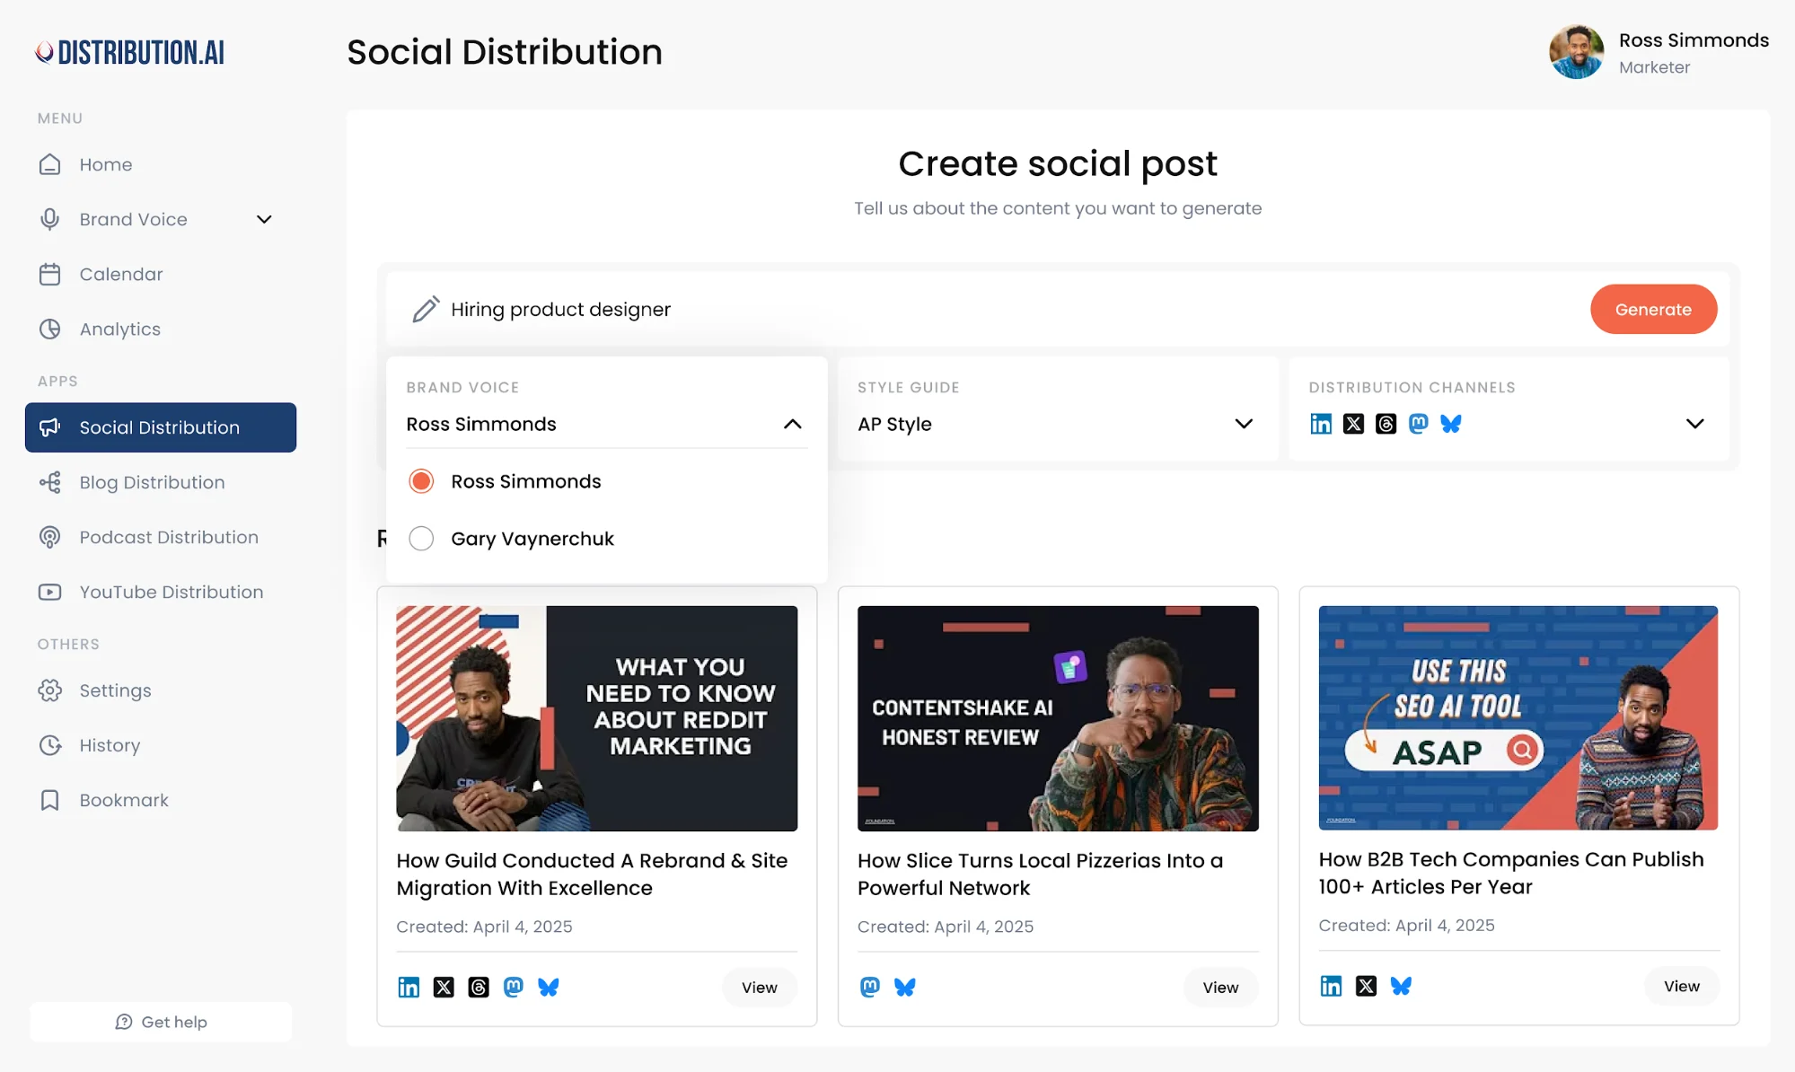1795x1072 pixels.
Task: Click the Mastodon icon on the pizzerias post
Action: coord(869,986)
